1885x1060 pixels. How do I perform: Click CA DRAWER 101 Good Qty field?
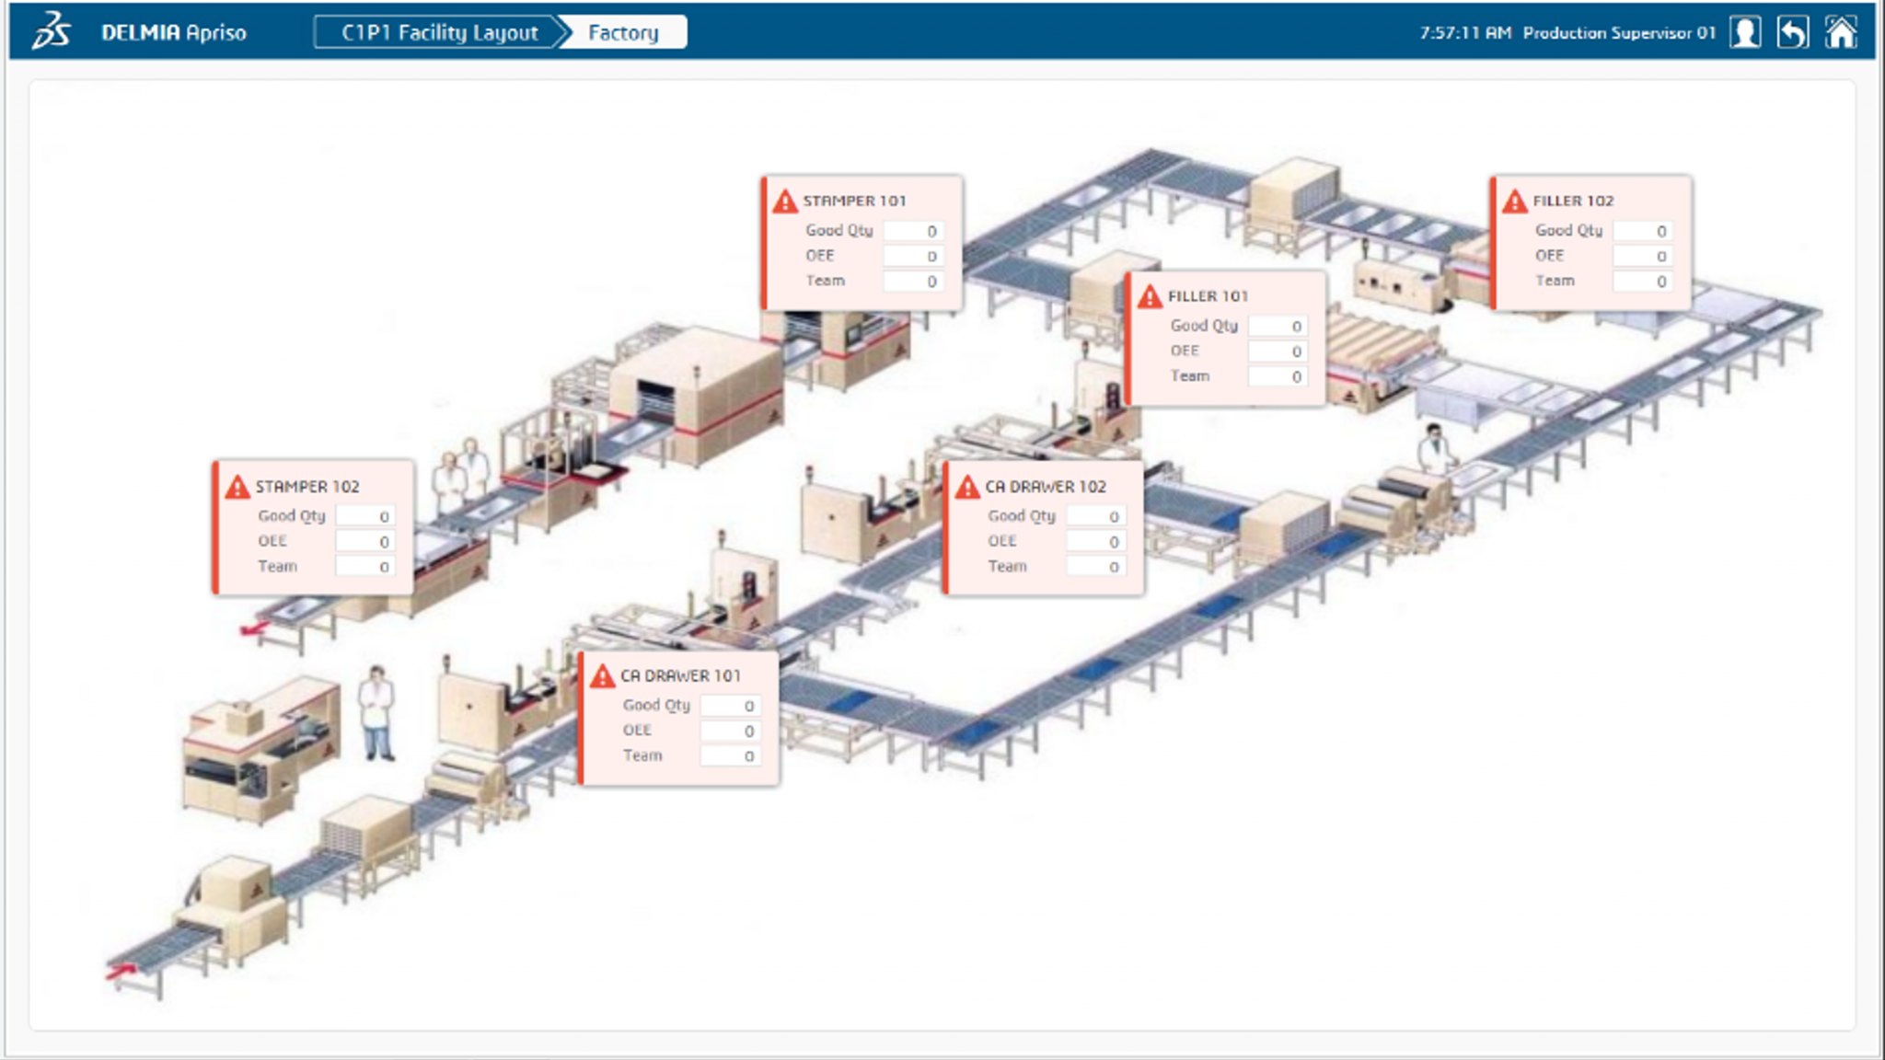tap(730, 706)
